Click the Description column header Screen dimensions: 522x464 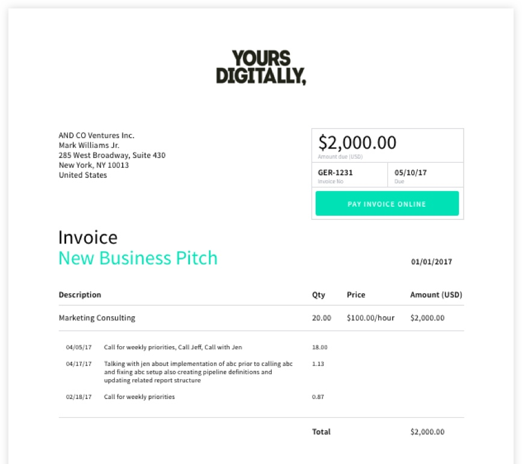[80, 295]
